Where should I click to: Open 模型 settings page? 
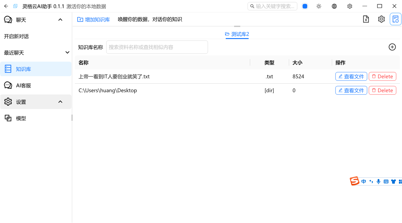[x=36, y=118]
